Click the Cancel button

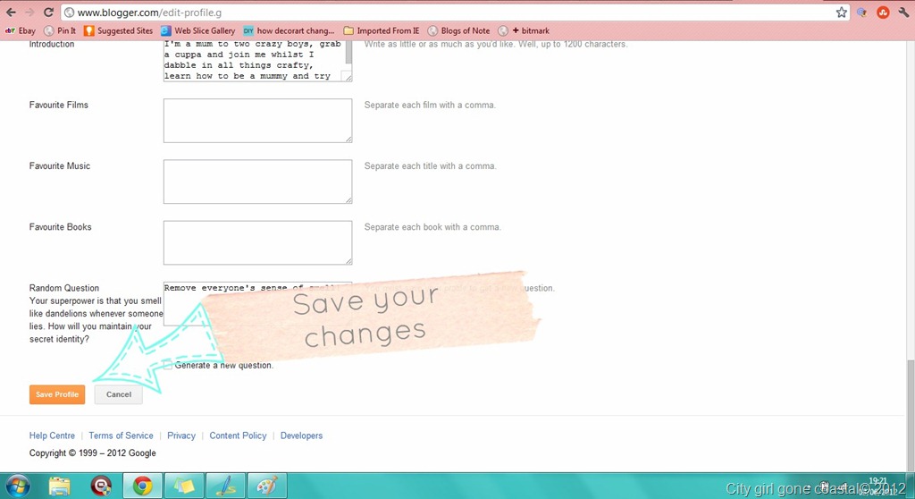119,394
